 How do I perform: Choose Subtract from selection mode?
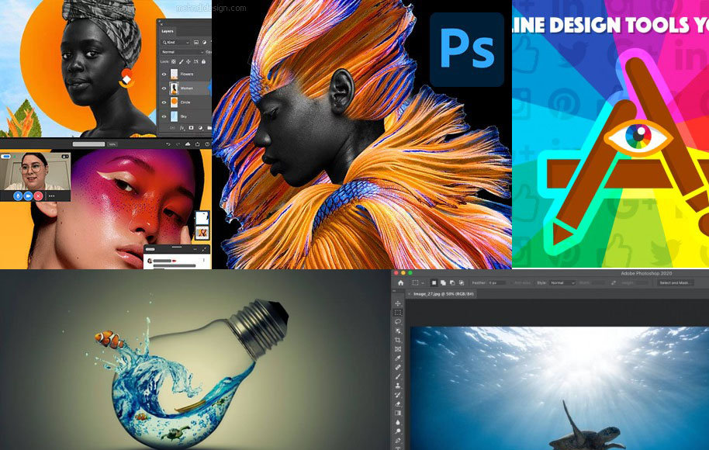452,282
